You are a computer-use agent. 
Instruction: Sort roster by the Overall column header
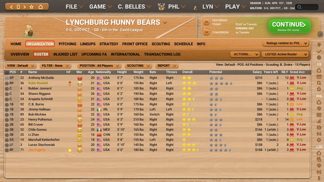(x=187, y=72)
